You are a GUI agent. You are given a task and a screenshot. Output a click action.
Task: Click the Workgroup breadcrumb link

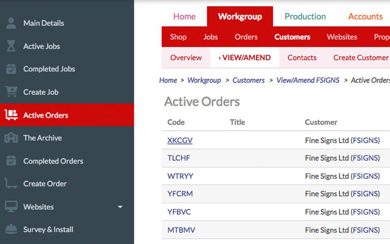click(x=204, y=80)
